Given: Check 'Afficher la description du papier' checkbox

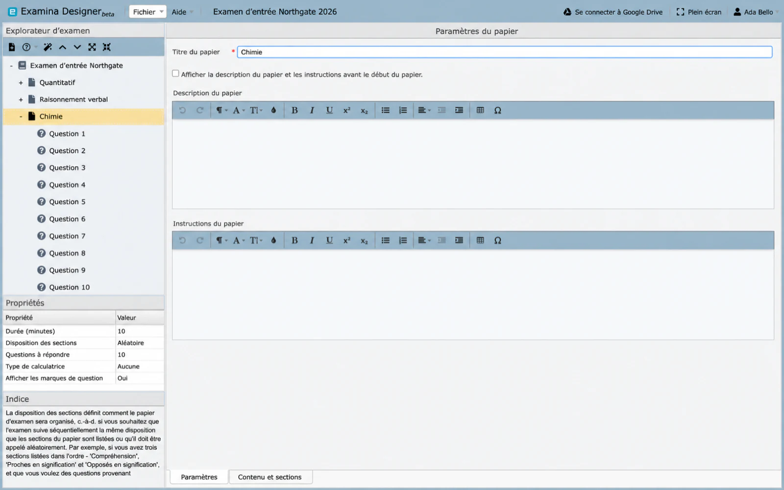Looking at the screenshot, I should point(175,73).
